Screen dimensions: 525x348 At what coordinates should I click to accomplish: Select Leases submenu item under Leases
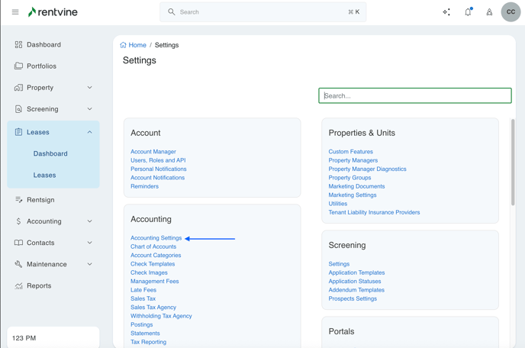(x=44, y=175)
